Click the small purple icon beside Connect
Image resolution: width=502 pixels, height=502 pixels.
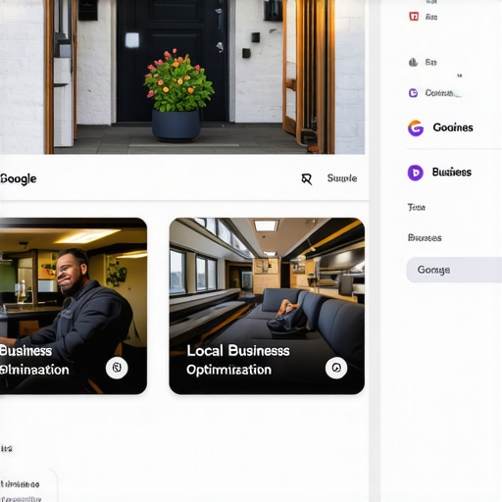tap(413, 93)
